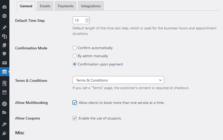Uncheck Allow clients to book multiple services
The height and width of the screenshot is (140, 223).
pos(75,103)
